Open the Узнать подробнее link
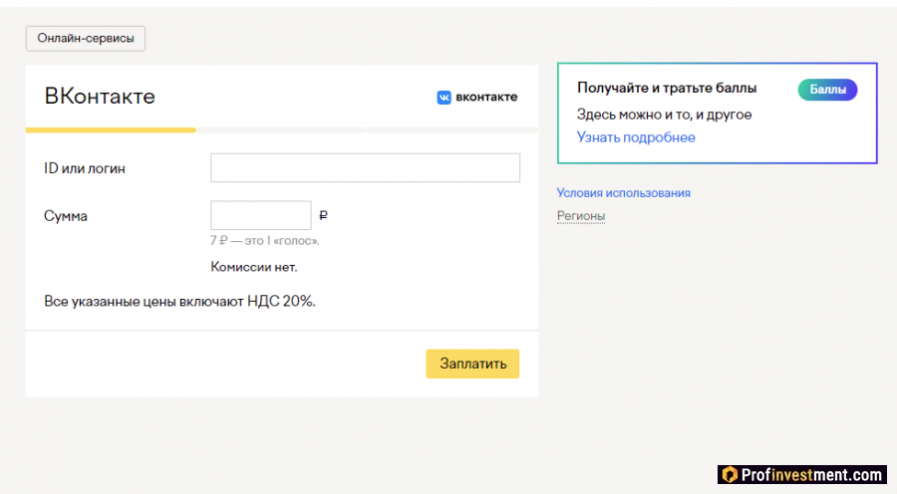Screen dimensions: 897x494 (x=636, y=137)
